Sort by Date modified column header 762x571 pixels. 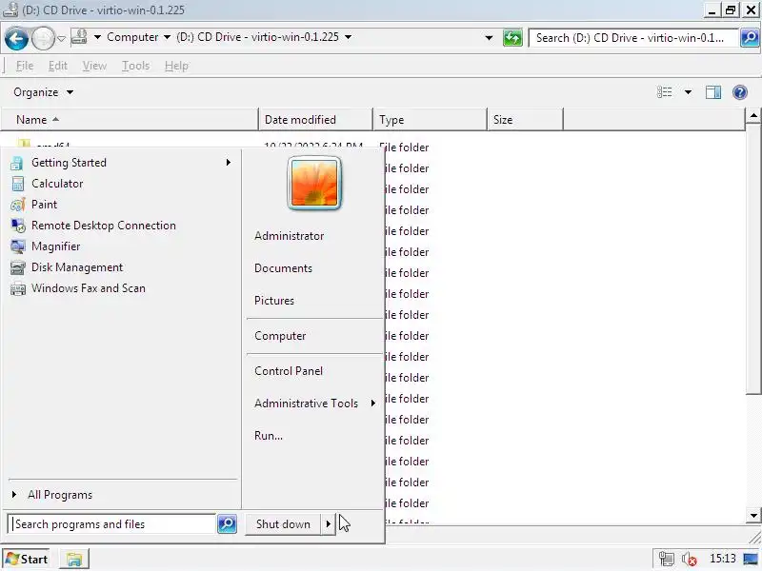pyautogui.click(x=315, y=120)
